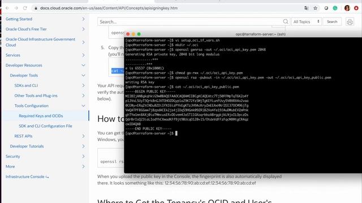This screenshot has width=362, height=203.
Task: Click the 'openssl genrsa' command line in terminal
Action: (196, 50)
